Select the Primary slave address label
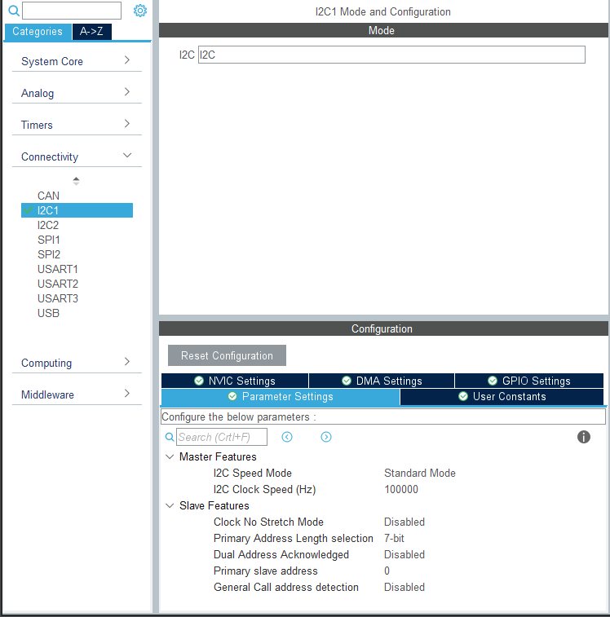The image size is (610, 617). tap(265, 571)
